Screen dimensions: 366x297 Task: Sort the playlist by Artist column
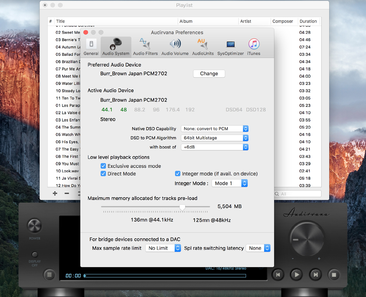pos(255,21)
